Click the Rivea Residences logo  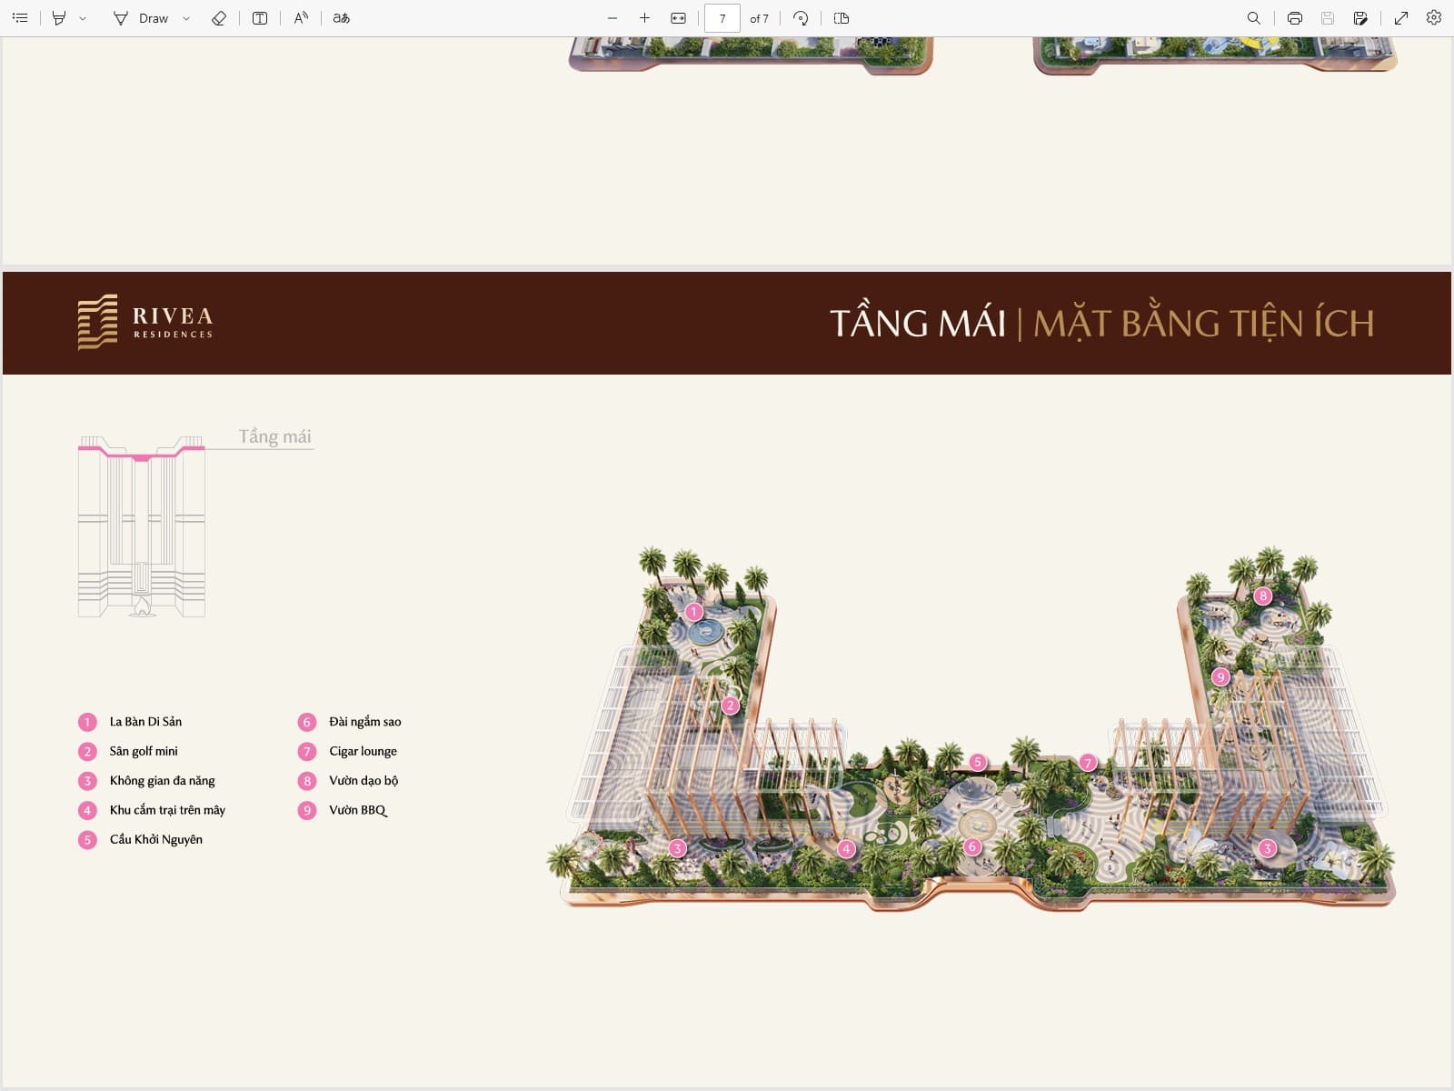pos(145,322)
